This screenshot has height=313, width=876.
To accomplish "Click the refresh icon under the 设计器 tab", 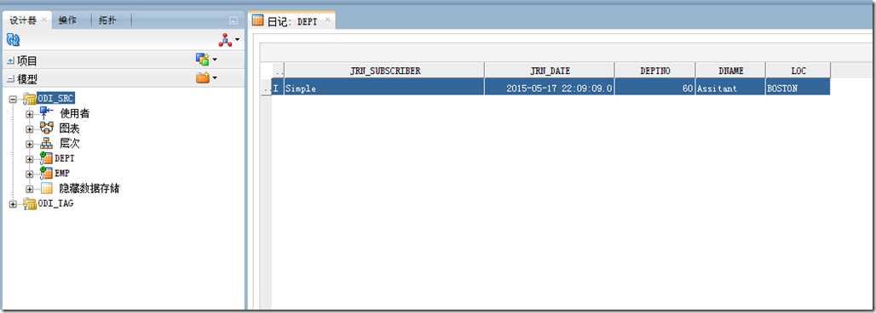I will 13,40.
